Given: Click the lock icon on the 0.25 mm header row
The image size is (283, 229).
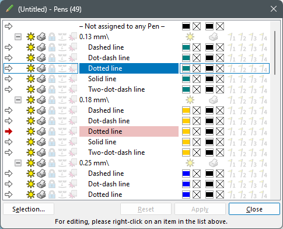Looking at the screenshot, I should 52,163.
